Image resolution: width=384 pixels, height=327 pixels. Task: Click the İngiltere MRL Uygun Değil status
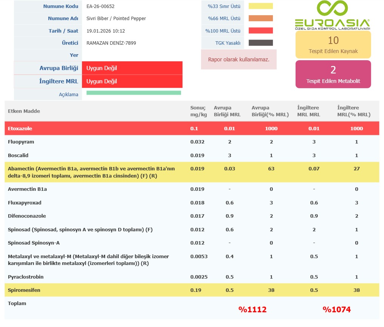(x=132, y=81)
